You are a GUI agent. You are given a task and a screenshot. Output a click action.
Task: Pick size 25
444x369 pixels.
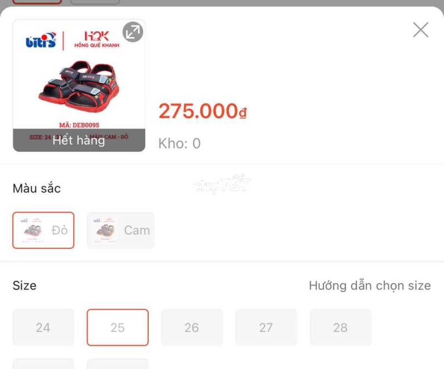coord(118,327)
